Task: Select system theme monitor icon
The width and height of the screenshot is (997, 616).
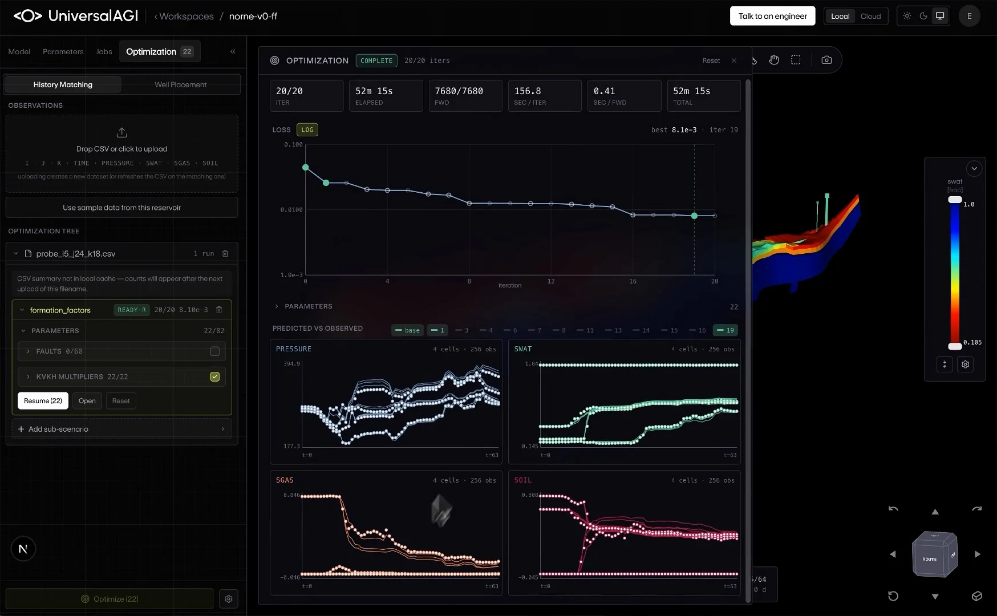Action: click(940, 16)
